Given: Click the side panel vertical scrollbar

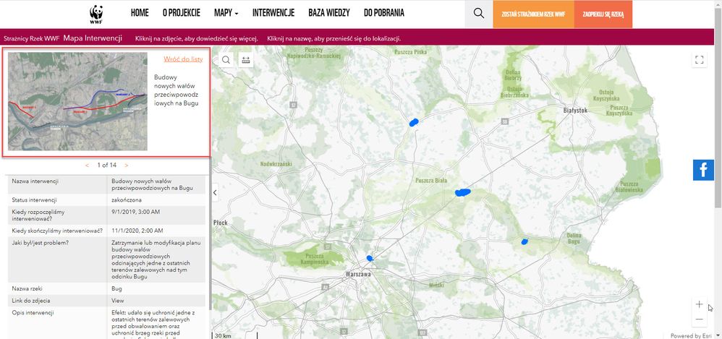Looking at the screenshot, I should click(211, 232).
